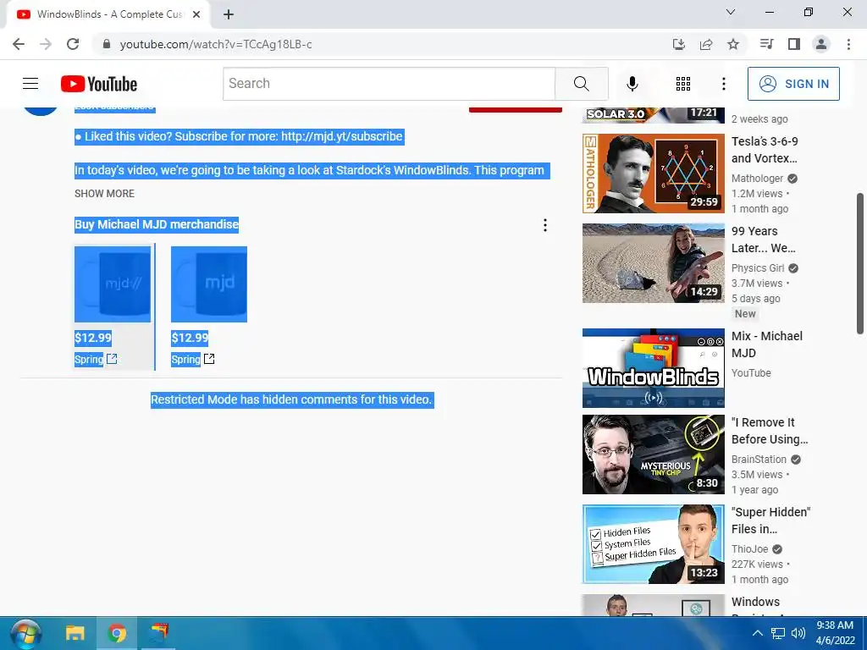Image resolution: width=867 pixels, height=650 pixels.
Task: Open BrainStation channel name
Action: tap(759, 460)
